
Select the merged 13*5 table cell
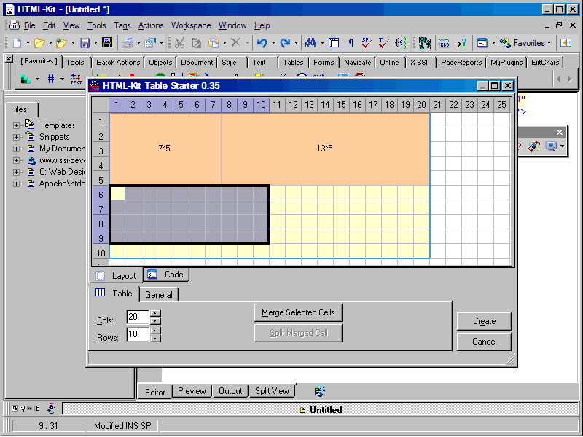tap(325, 149)
